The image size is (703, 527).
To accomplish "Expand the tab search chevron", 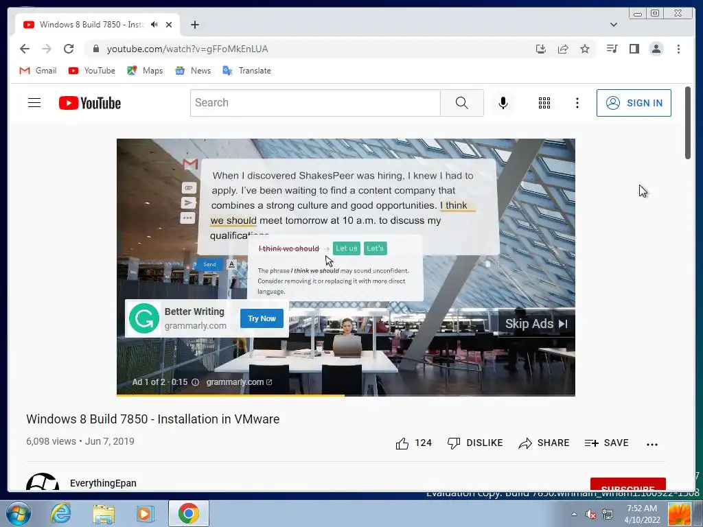I will point(614,25).
